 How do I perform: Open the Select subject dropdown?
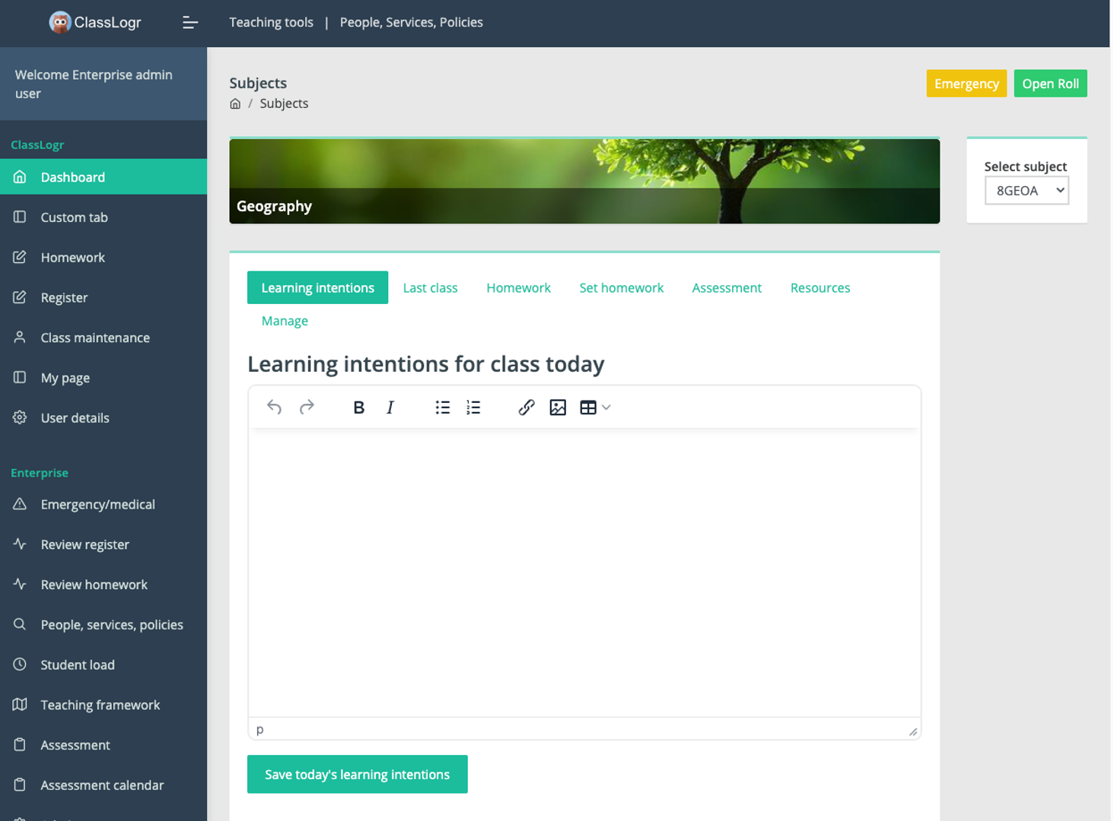[1026, 191]
